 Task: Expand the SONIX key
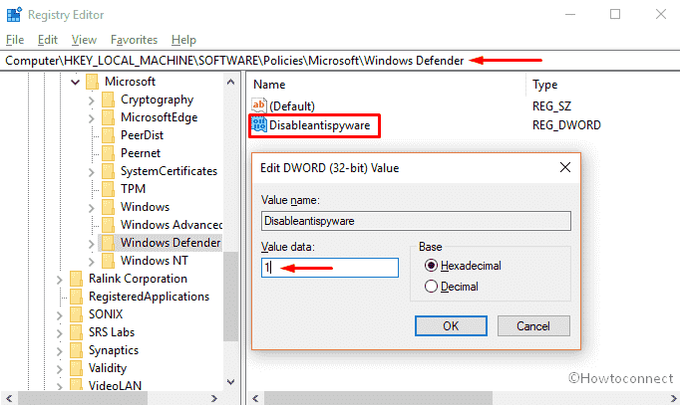[60, 315]
